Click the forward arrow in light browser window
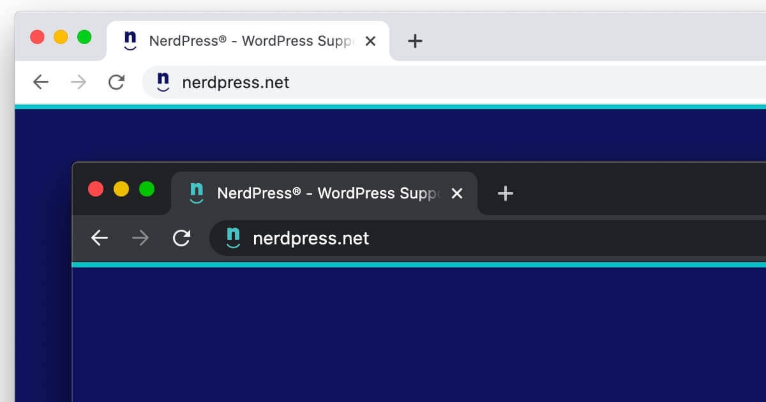The width and height of the screenshot is (766, 402). [x=79, y=82]
